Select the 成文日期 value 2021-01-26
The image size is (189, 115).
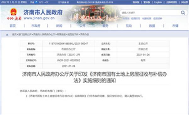[143, 55]
